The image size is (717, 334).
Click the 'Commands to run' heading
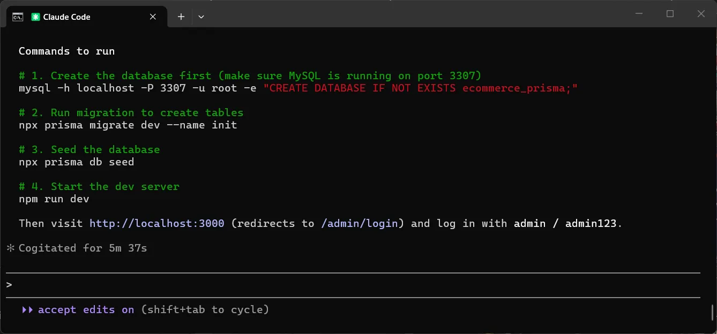[x=67, y=51]
